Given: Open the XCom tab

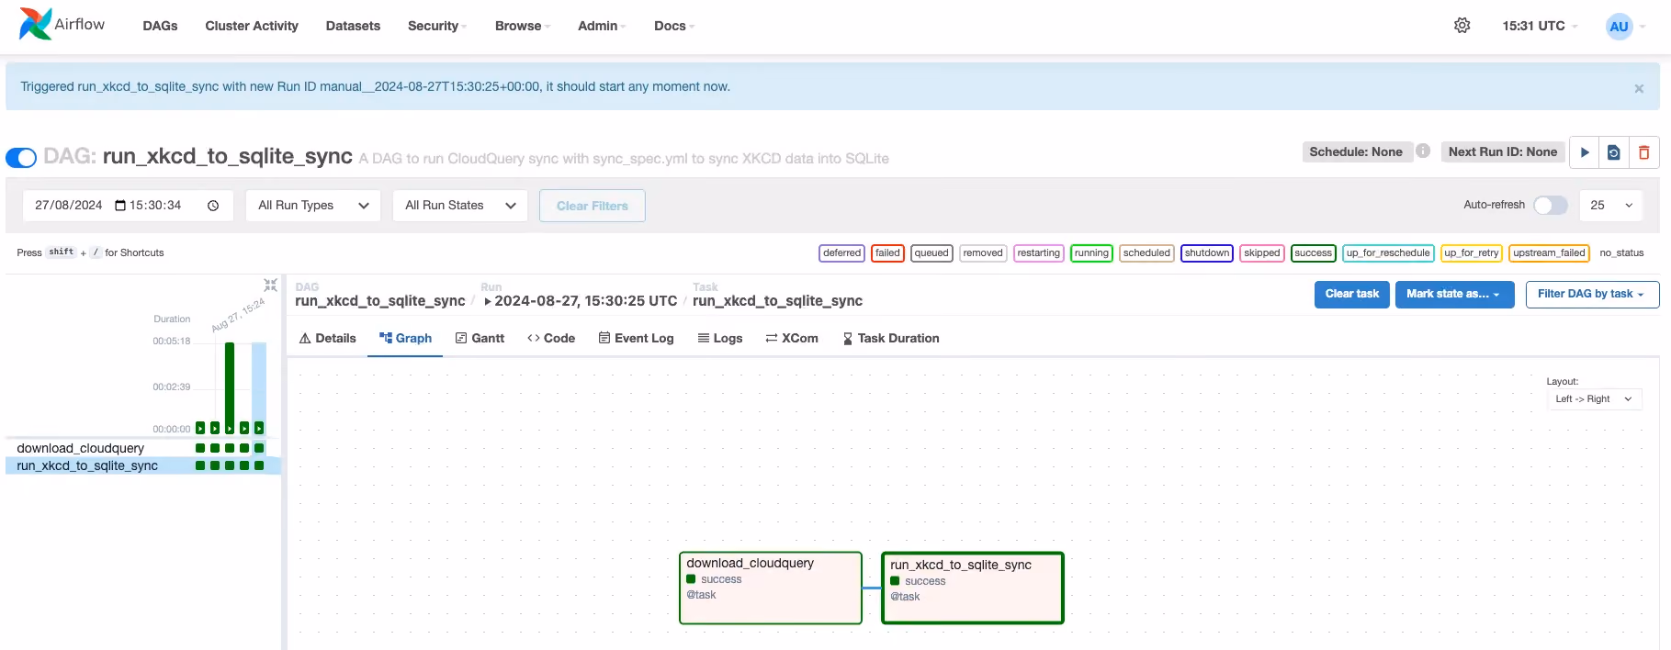Looking at the screenshot, I should [x=792, y=338].
